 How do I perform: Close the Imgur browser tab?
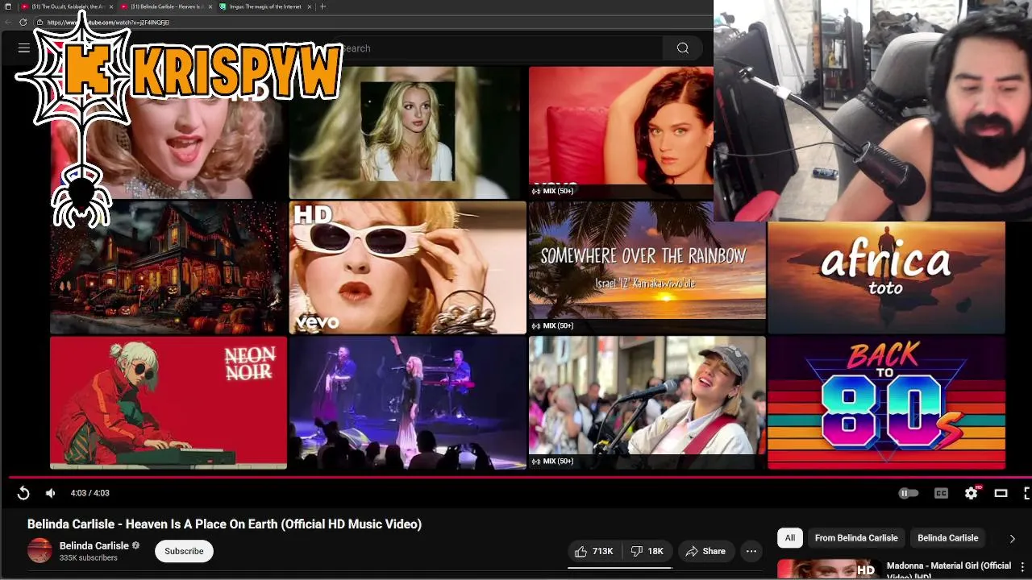click(309, 6)
